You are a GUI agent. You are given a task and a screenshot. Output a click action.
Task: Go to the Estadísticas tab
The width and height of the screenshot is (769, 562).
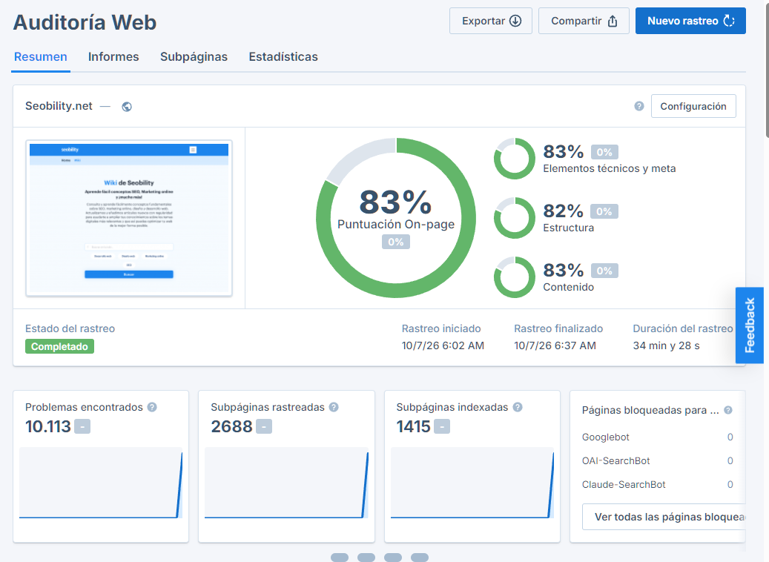coord(283,57)
